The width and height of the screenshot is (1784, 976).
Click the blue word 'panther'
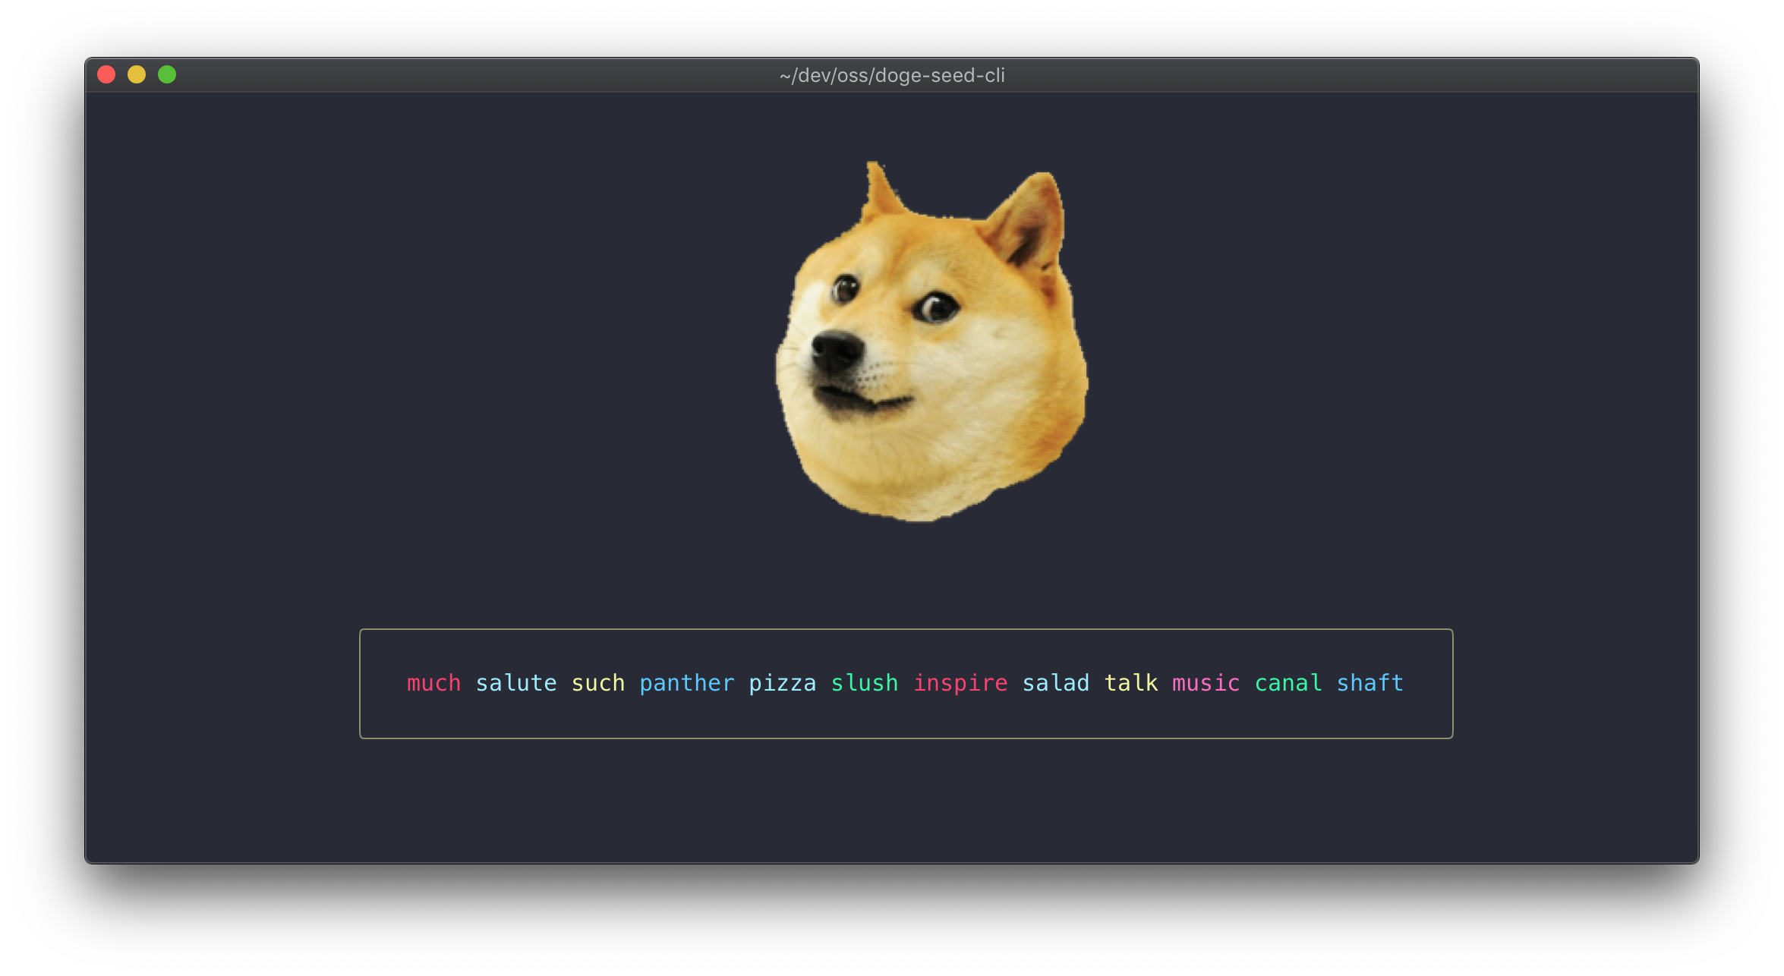click(x=686, y=683)
